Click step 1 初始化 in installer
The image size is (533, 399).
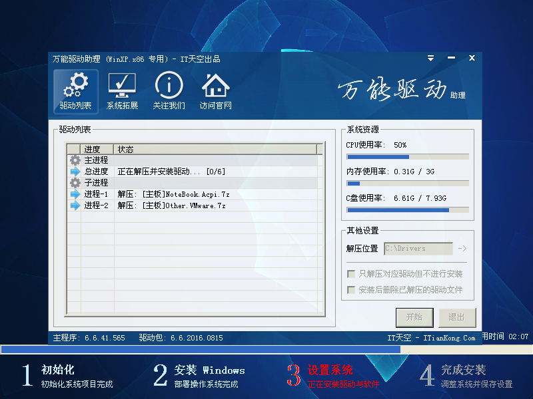(68, 376)
